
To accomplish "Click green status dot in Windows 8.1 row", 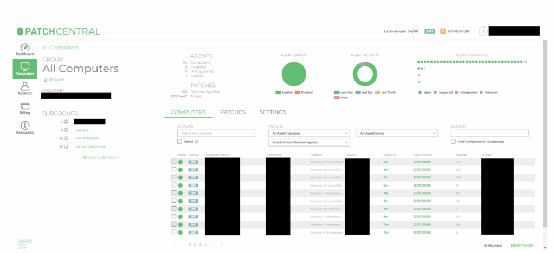I will click(180, 232).
